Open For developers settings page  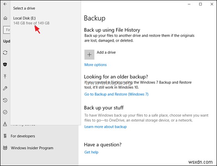23,136
